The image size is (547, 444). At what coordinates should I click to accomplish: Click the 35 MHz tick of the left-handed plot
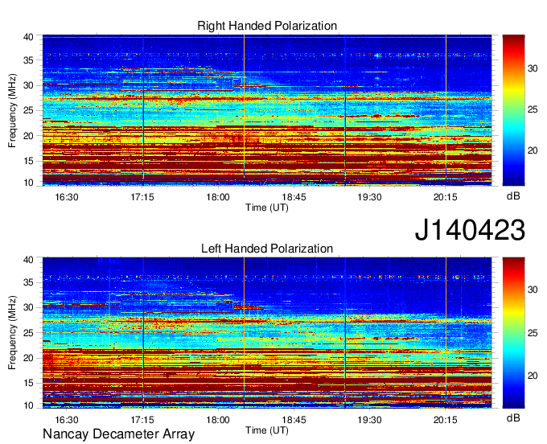[28, 282]
